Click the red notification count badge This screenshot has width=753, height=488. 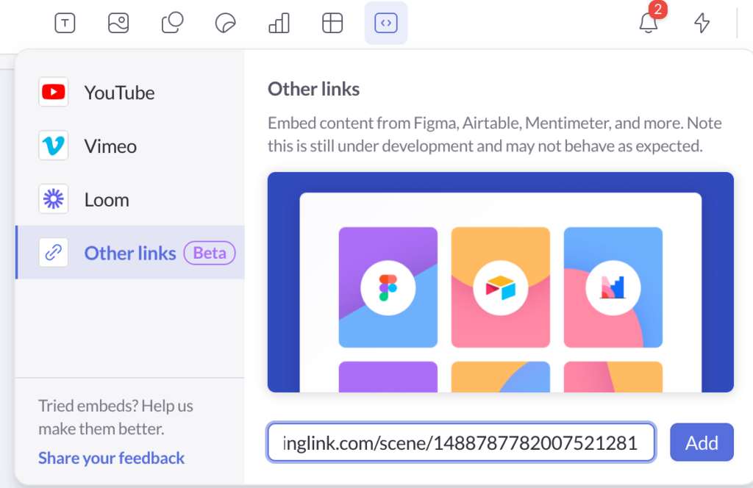pyautogui.click(x=658, y=10)
